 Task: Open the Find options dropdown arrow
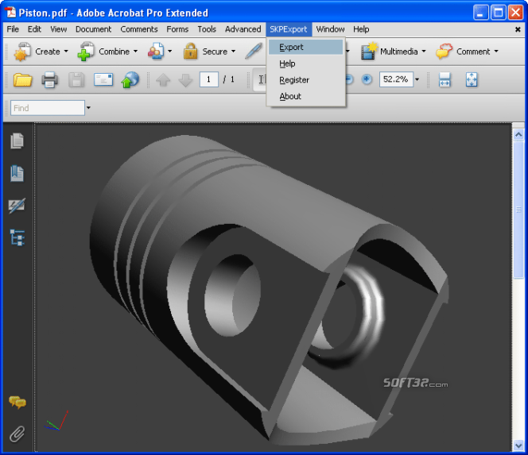pos(88,108)
